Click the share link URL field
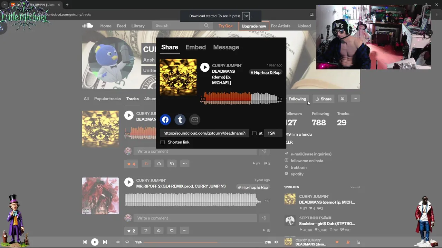Screen dimensions: 442x248 click(x=204, y=133)
